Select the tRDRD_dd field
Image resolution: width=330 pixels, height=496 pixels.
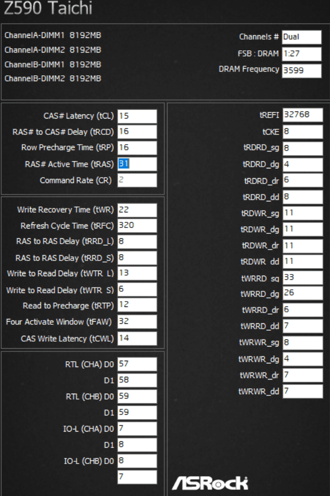[x=302, y=197]
